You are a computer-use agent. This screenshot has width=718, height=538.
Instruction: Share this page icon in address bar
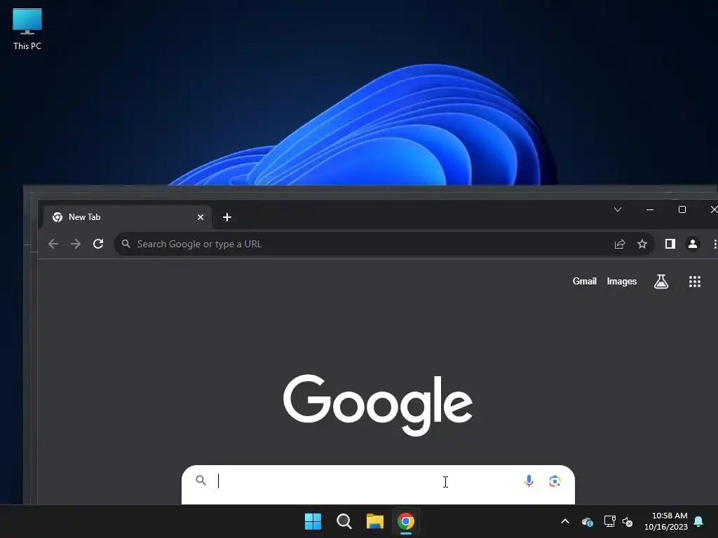point(620,244)
